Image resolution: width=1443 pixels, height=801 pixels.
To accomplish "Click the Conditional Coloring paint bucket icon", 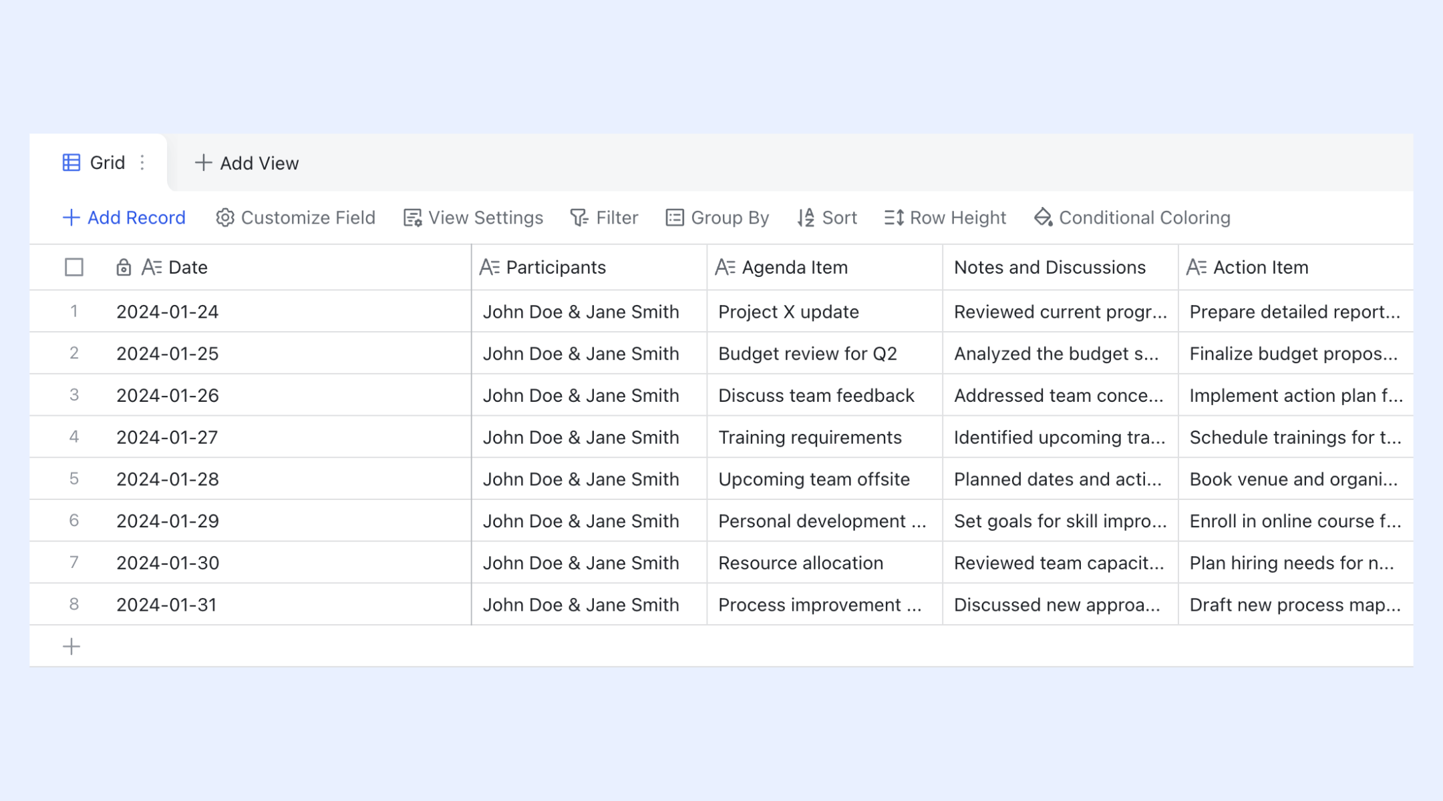I will point(1044,218).
